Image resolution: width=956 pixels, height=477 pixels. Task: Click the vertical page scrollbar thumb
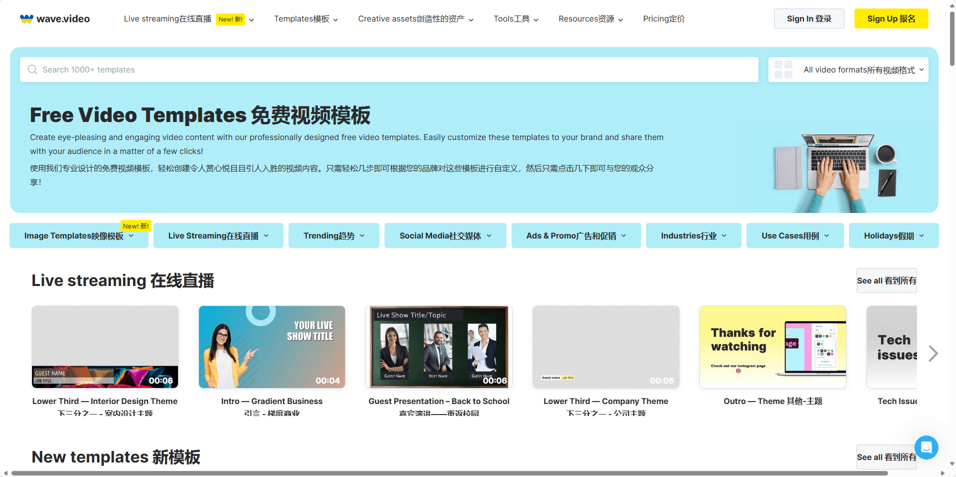[952, 38]
